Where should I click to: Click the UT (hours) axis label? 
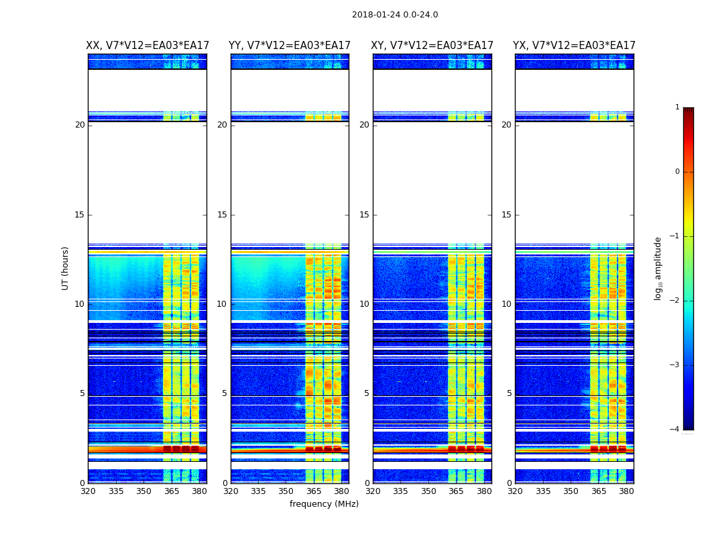(x=66, y=268)
